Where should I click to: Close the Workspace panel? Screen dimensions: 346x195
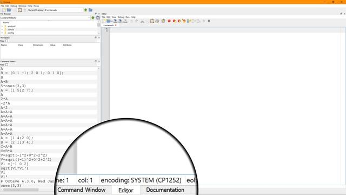(x=98, y=37)
